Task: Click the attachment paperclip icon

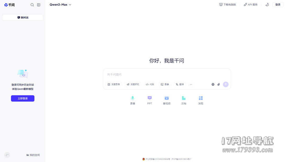Action: 219,84
